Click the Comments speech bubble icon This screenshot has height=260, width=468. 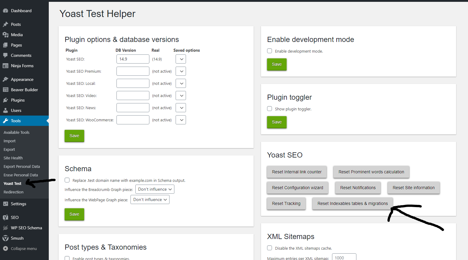click(5, 55)
